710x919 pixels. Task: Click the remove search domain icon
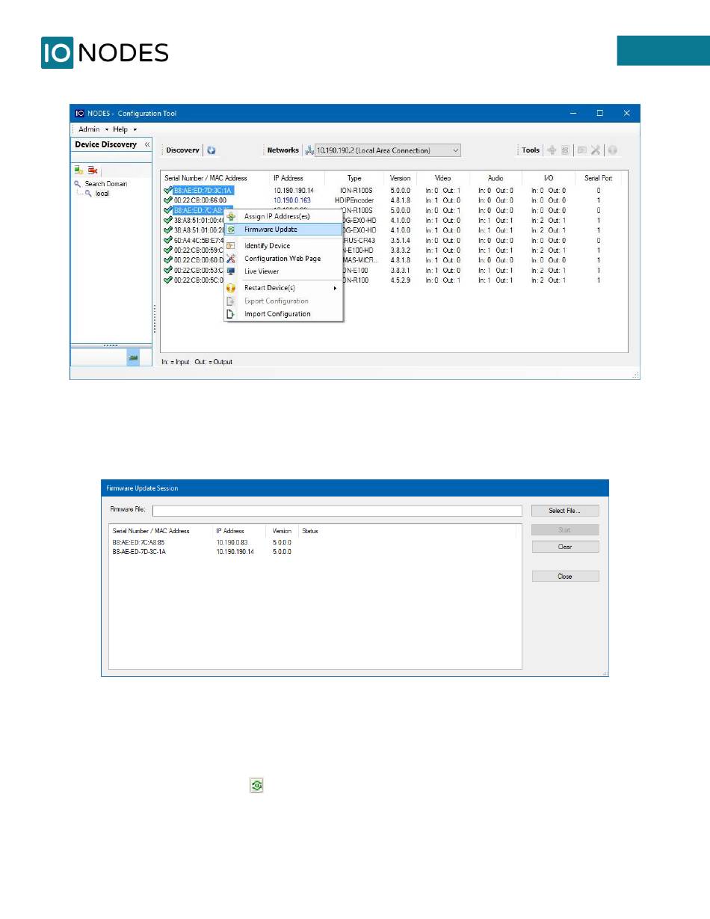pos(93,170)
